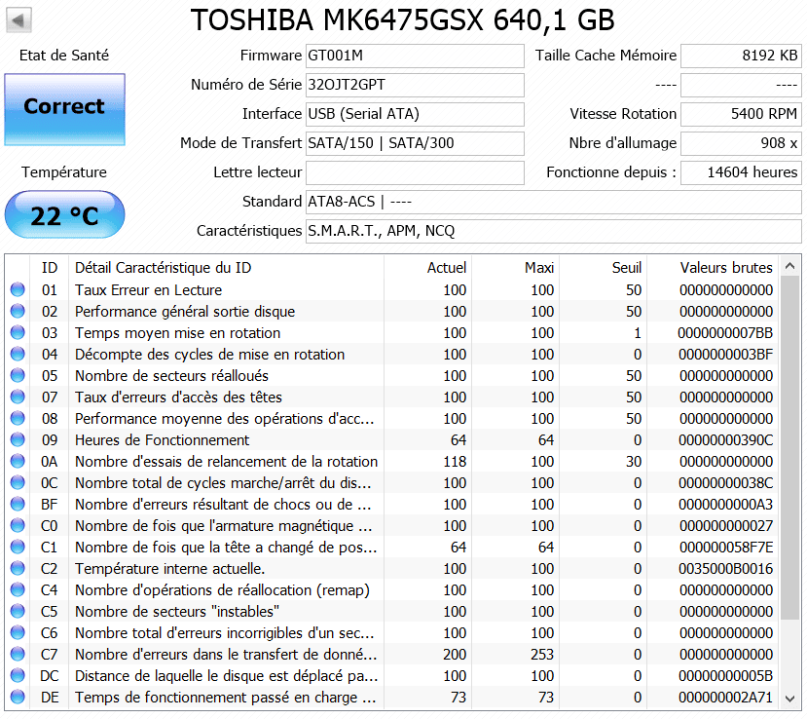The image size is (807, 719).
Task: Click the Détail Caractéristique du ID column header
Action: coord(226,268)
